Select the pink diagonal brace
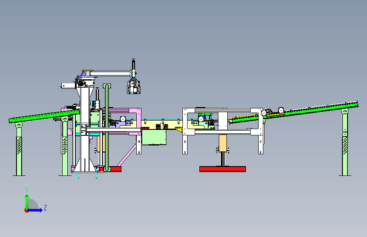Image resolution: width=367 pixels, height=237 pixels. (127, 155)
